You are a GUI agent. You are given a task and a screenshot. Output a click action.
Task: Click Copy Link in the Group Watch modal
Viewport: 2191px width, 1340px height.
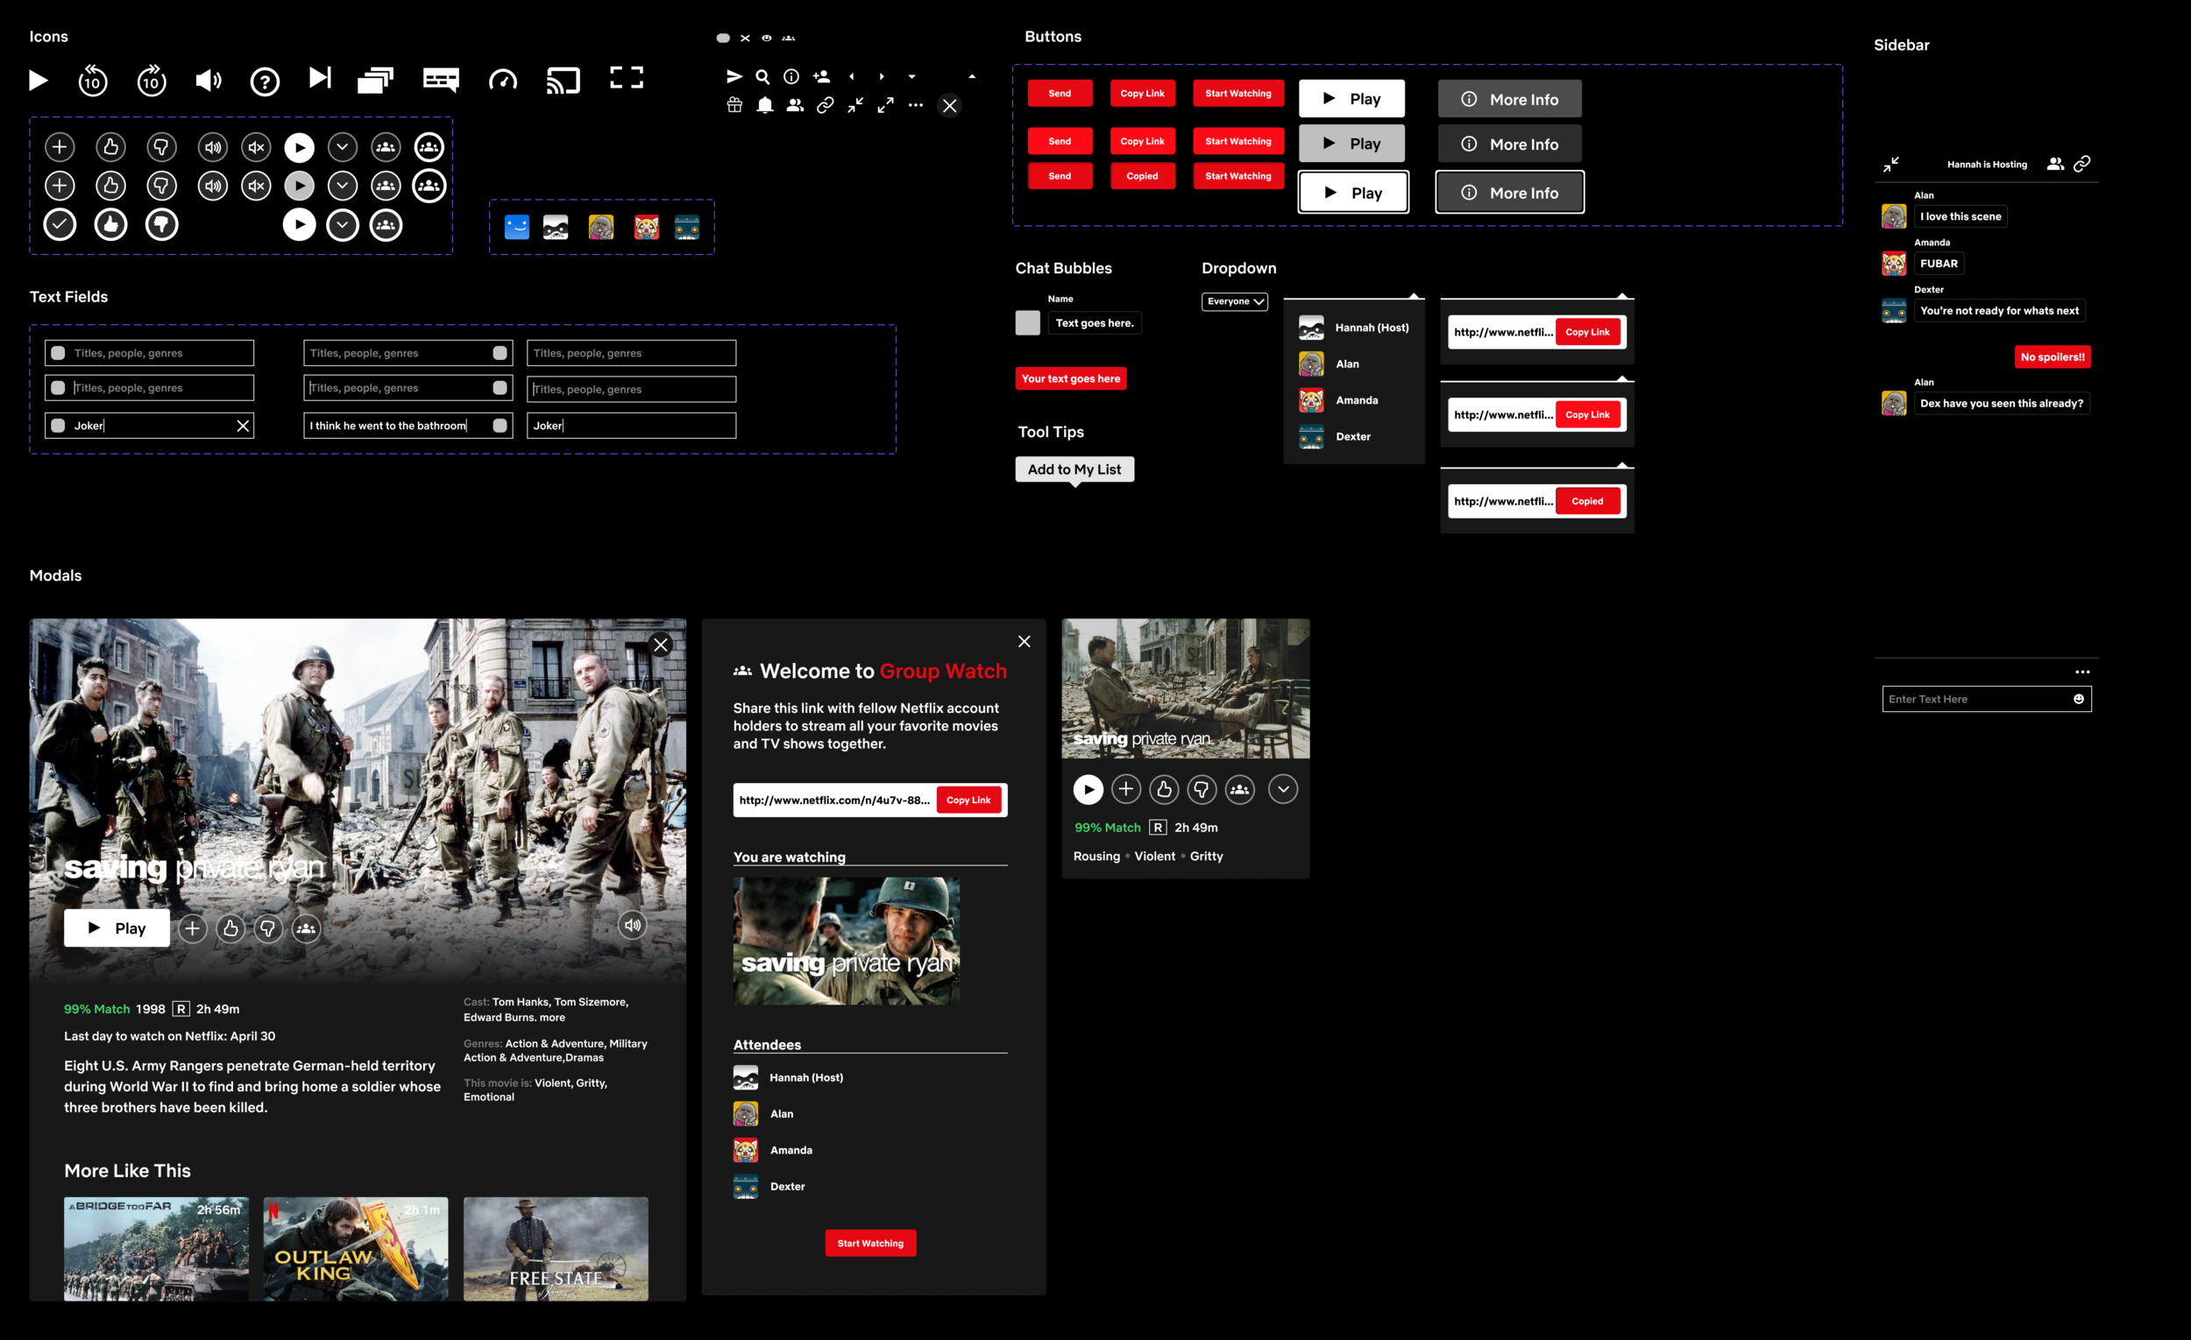tap(968, 800)
